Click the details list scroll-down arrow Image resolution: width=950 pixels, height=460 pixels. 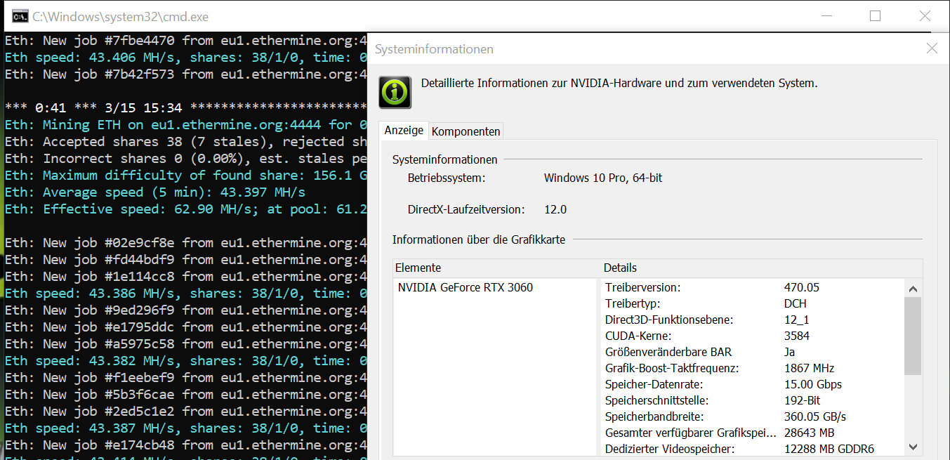tap(913, 447)
